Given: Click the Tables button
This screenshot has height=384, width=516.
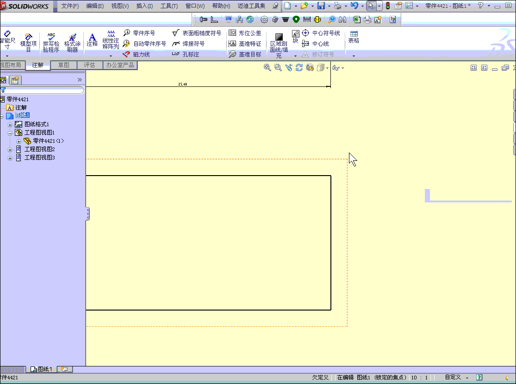Looking at the screenshot, I should click(354, 37).
